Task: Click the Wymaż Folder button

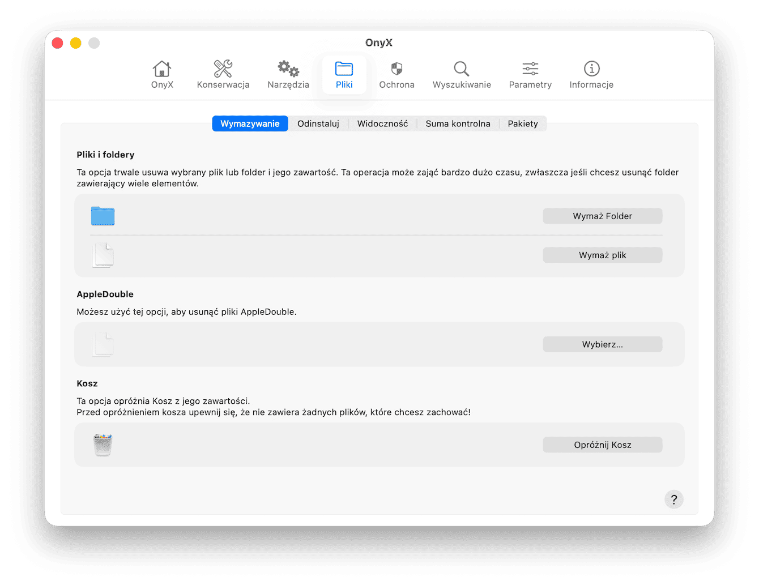Action: [603, 216]
